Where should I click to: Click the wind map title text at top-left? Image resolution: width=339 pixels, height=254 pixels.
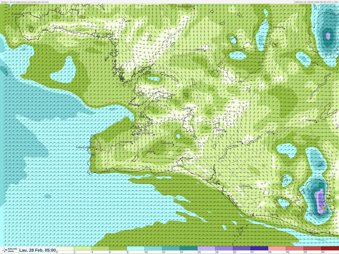tap(25, 2)
